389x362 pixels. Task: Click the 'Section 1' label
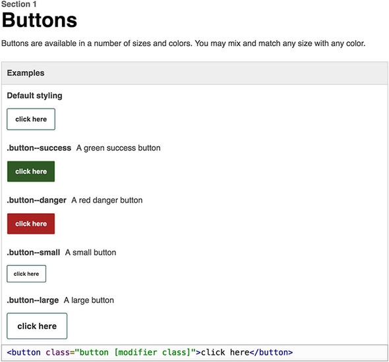click(19, 4)
